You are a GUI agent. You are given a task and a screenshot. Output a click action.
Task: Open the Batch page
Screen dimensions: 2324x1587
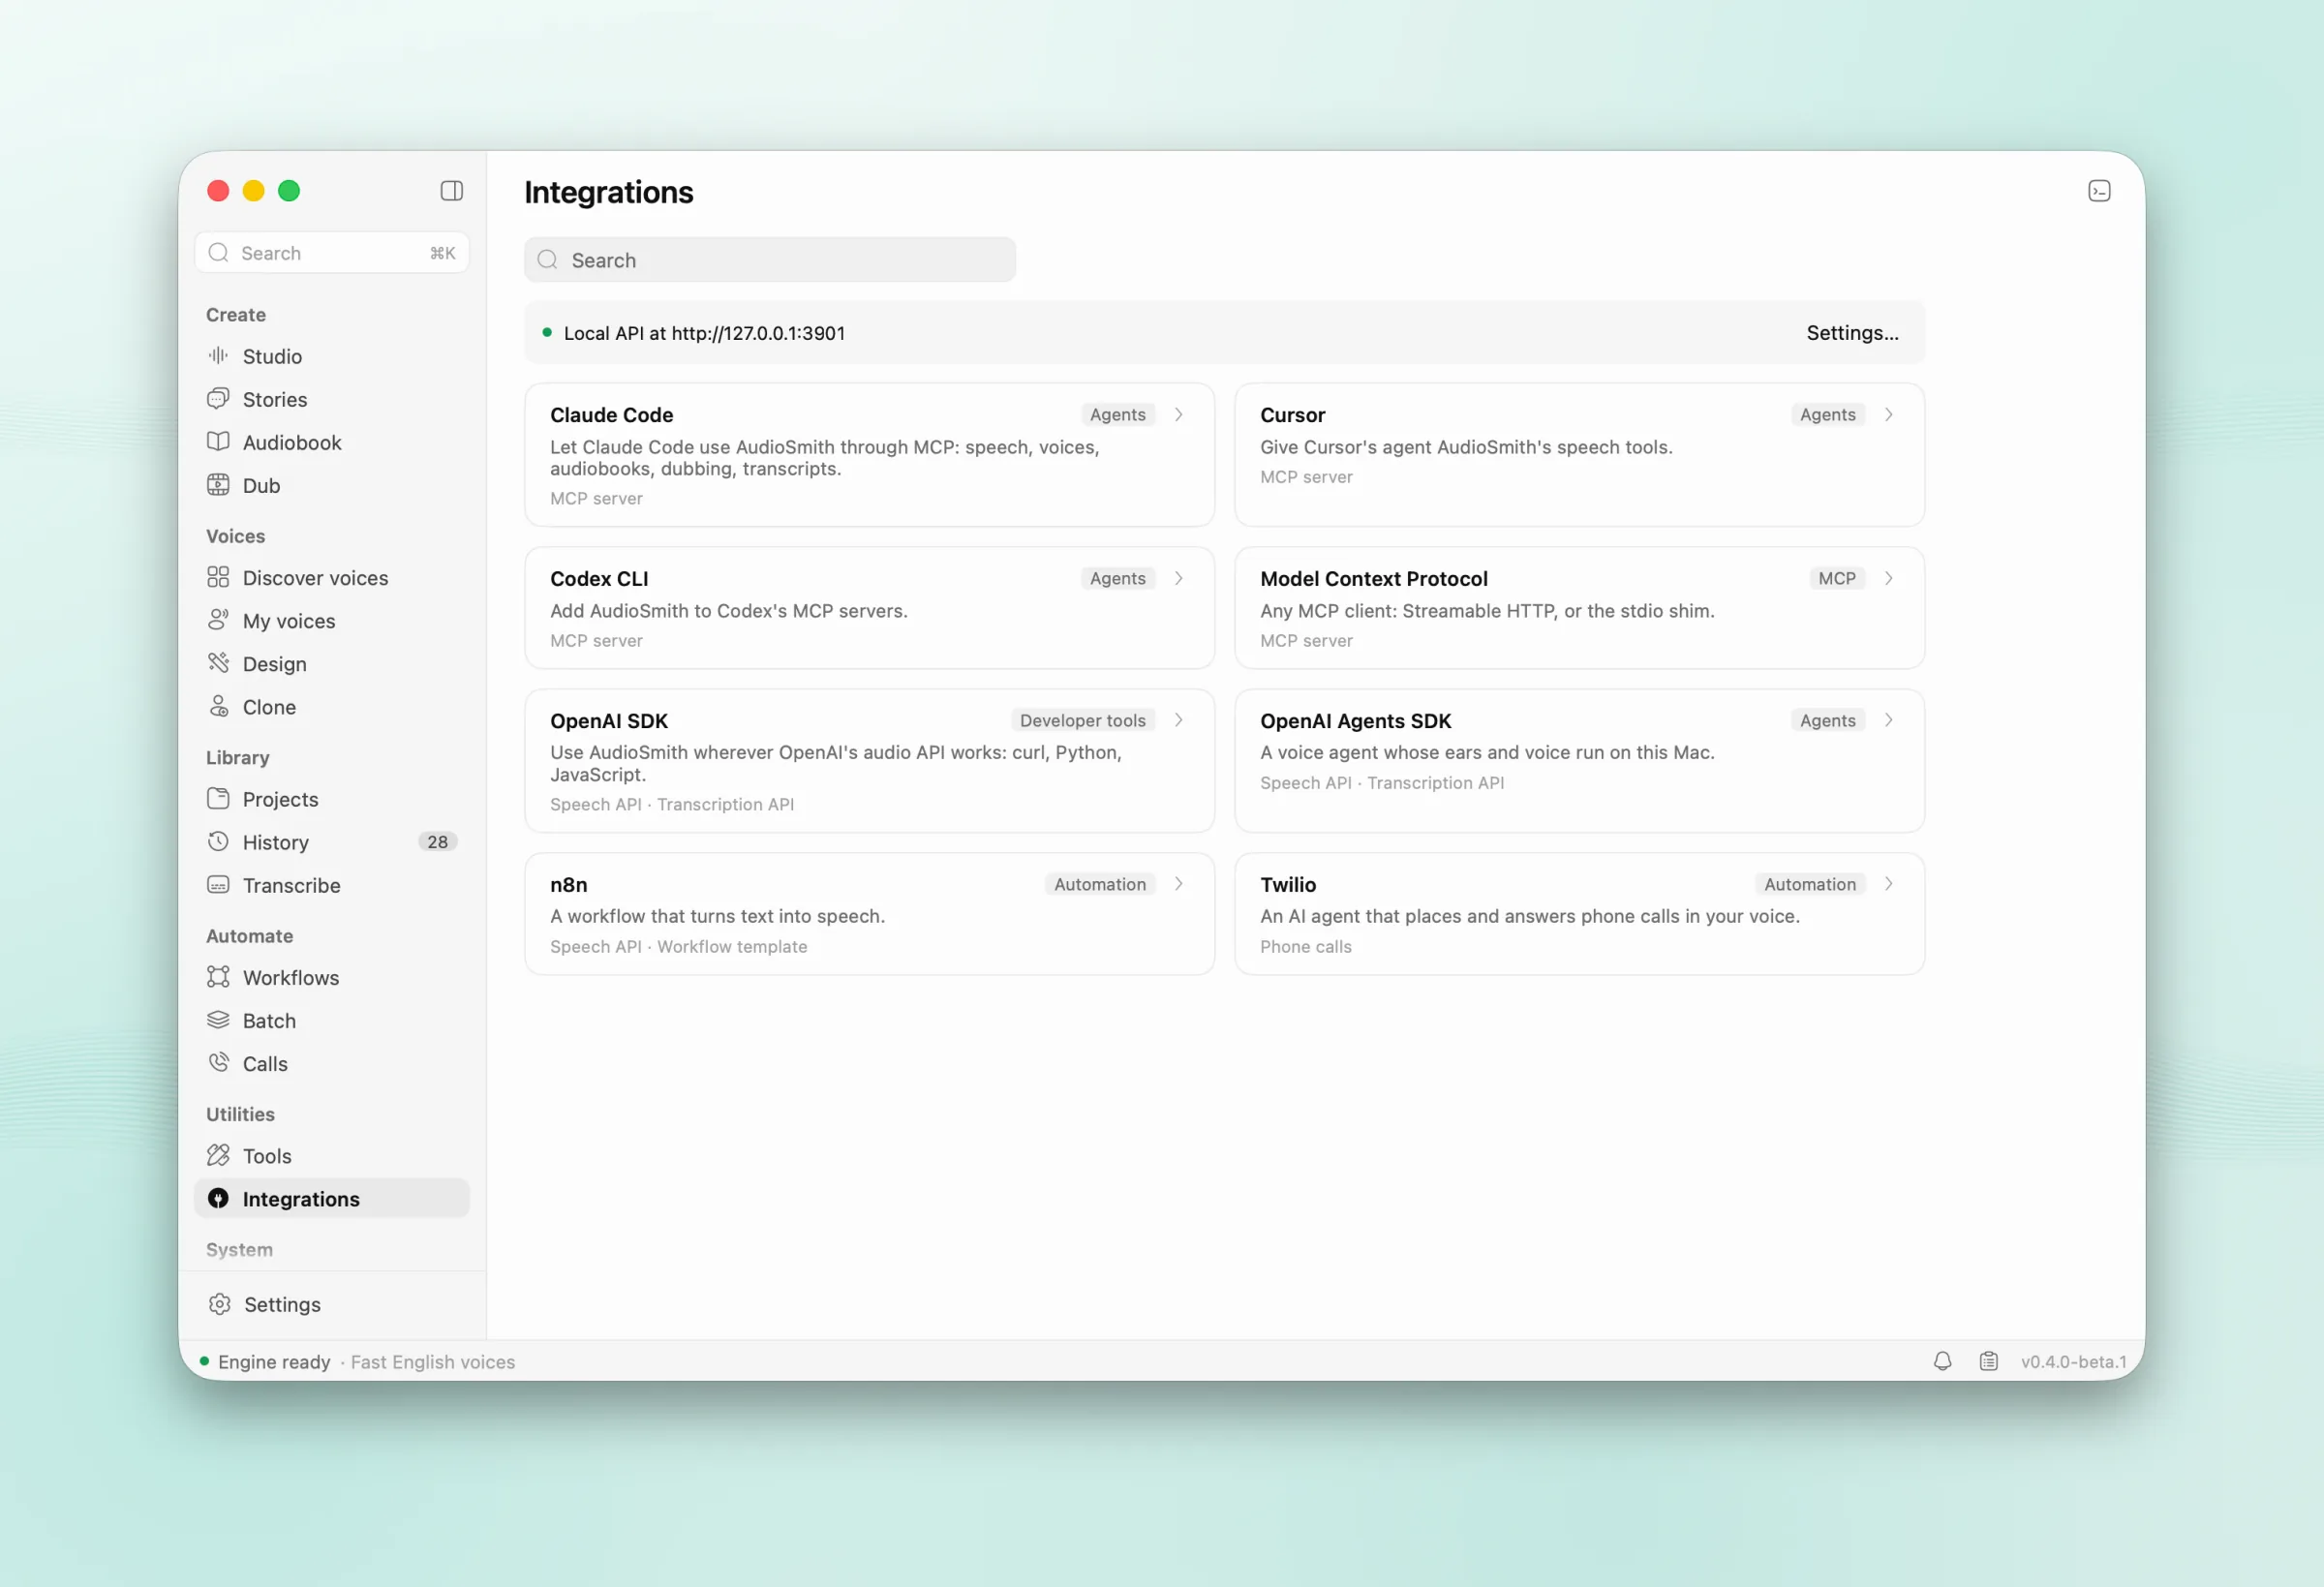332,1020
